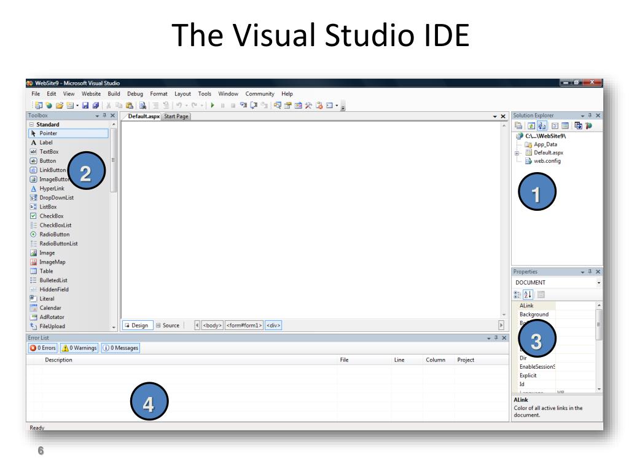Click the Nest Related Files icon
The height and width of the screenshot is (472, 629).
(x=542, y=125)
